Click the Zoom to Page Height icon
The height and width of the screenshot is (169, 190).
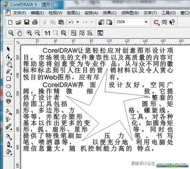pyautogui.click(x=90, y=33)
